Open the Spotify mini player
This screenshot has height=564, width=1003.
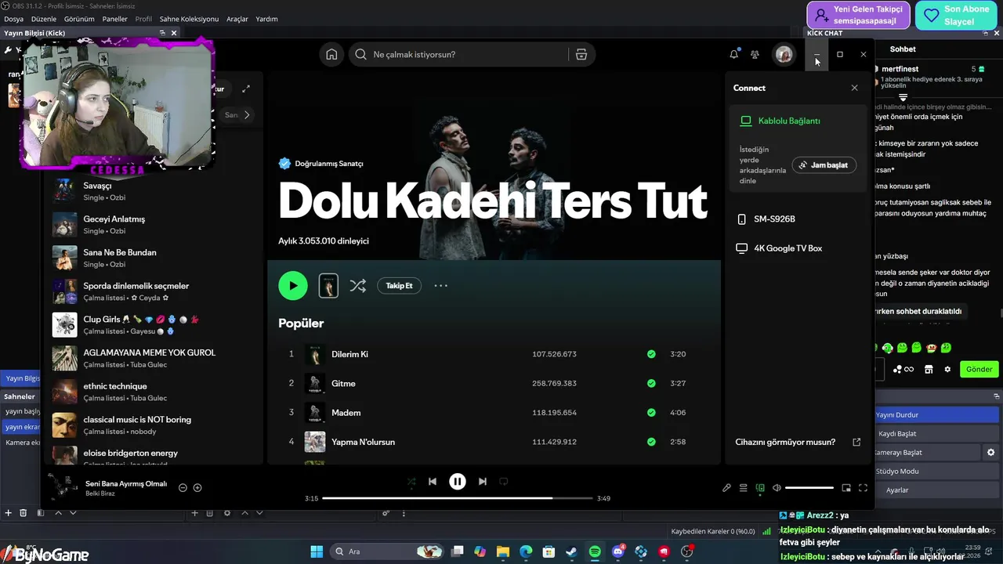[x=846, y=488]
